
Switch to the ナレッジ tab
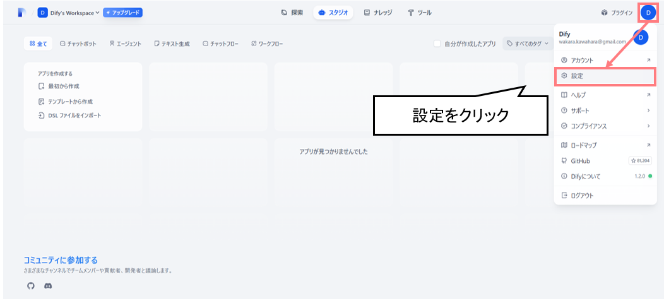[x=379, y=13]
